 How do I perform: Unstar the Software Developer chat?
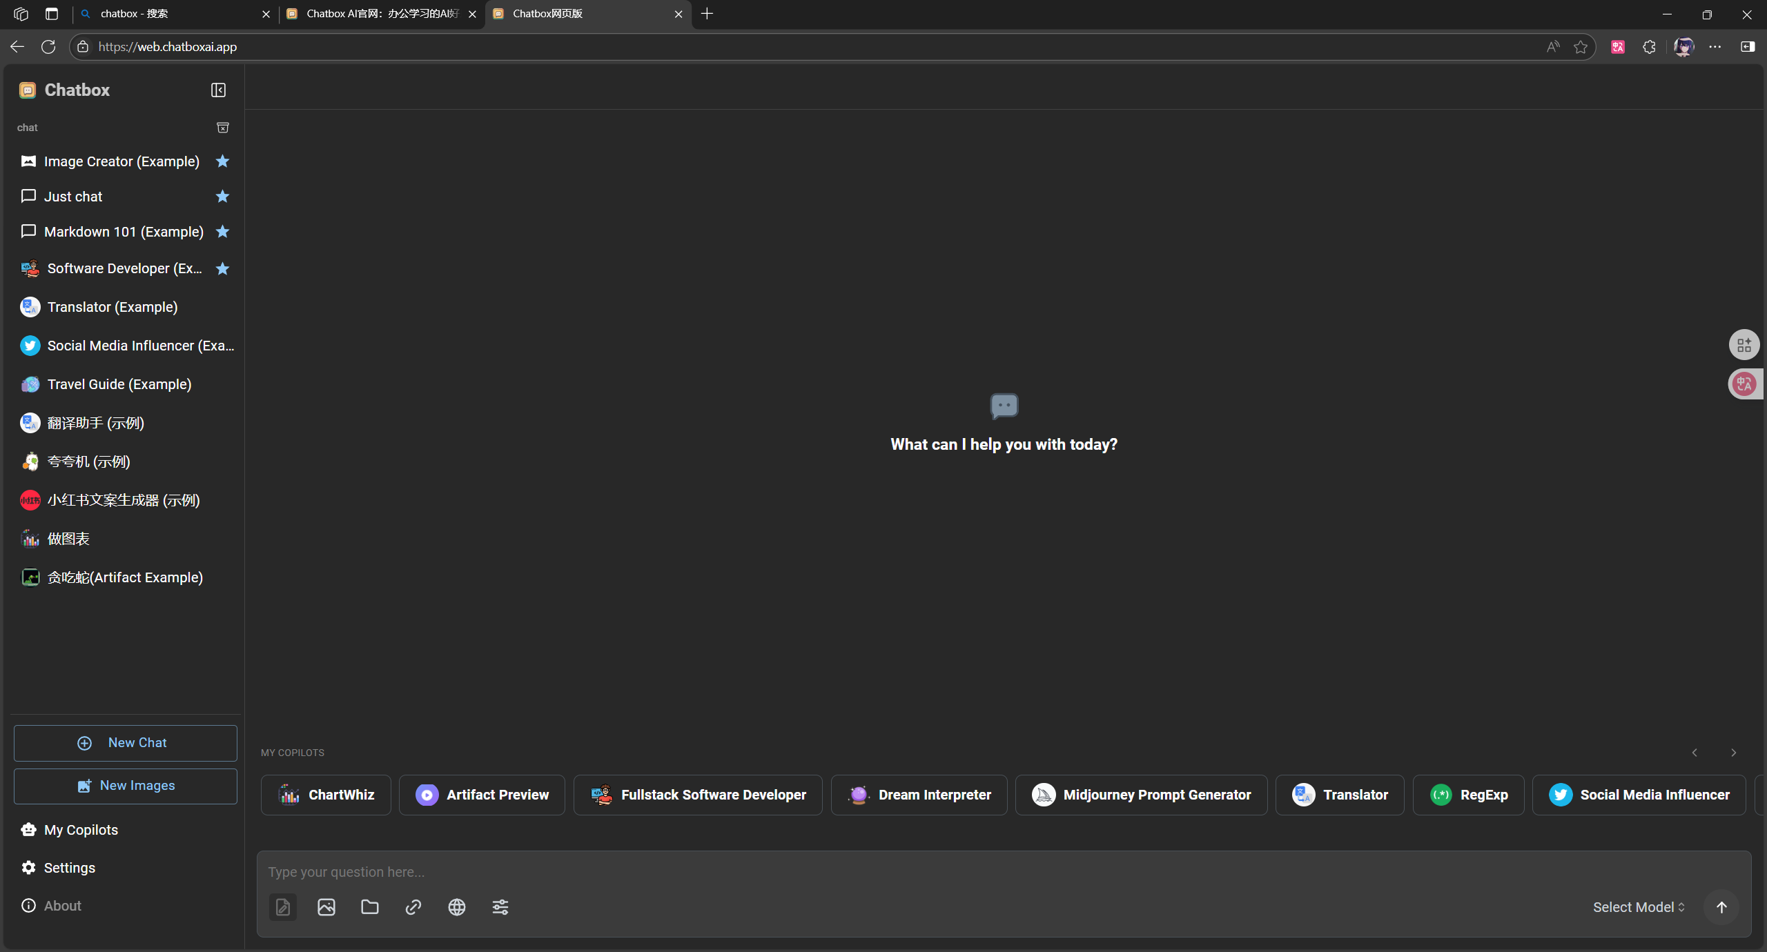222,269
